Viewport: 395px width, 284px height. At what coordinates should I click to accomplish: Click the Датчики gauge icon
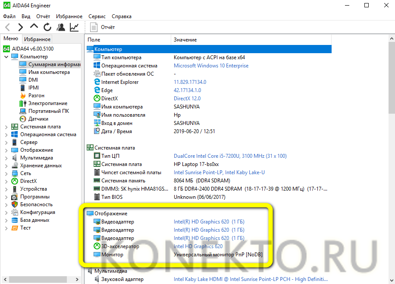(x=23, y=119)
